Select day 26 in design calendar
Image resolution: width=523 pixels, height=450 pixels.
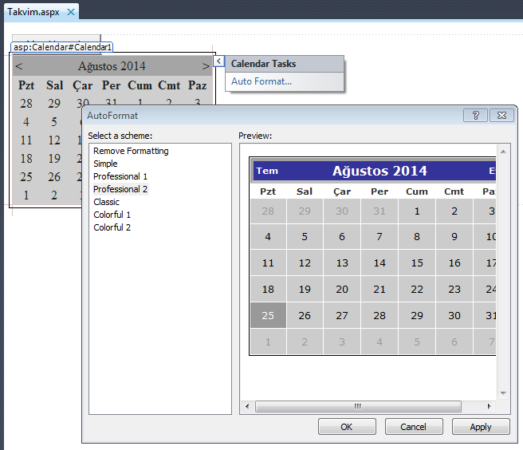pyautogui.click(x=54, y=177)
